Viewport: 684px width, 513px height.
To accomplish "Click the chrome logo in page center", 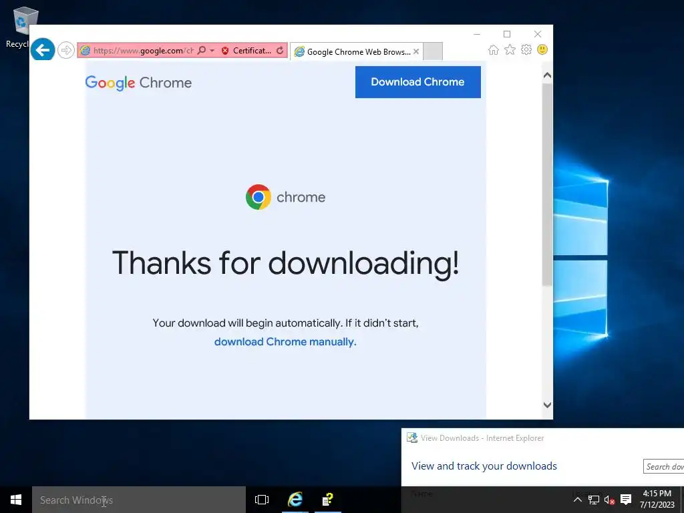I will [285, 197].
